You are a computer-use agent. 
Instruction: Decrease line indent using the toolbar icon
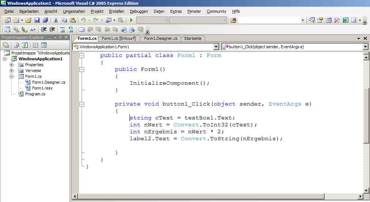tap(44, 30)
